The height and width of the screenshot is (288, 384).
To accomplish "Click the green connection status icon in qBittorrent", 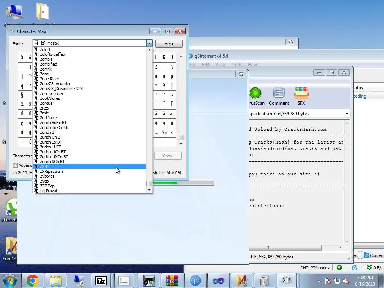I will (339, 267).
